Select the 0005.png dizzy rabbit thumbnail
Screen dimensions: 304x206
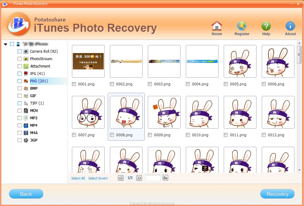(x=240, y=61)
